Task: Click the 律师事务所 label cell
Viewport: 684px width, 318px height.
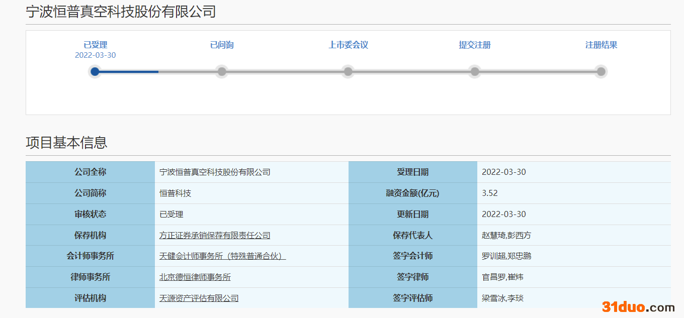Action: tap(91, 277)
